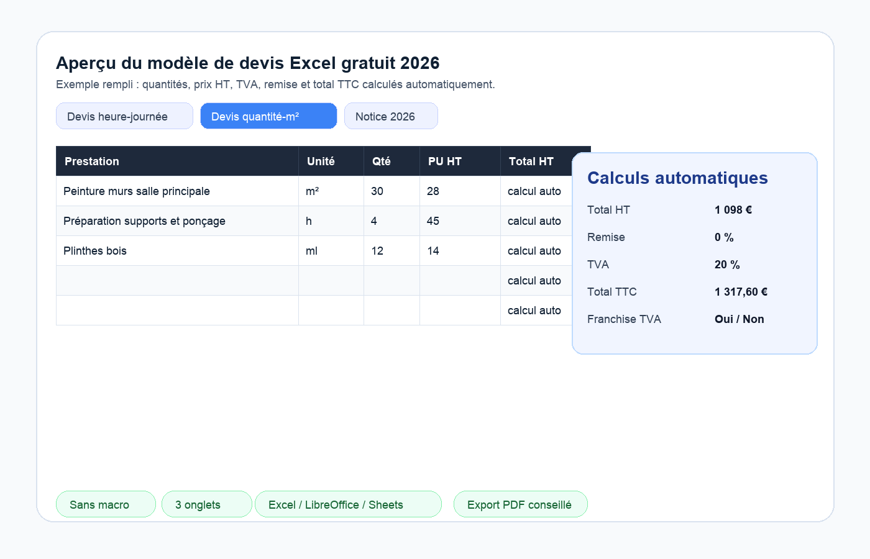Click calcul auto in the Préparation supports row
Screen dimensions: 870x559
pyautogui.click(x=536, y=221)
